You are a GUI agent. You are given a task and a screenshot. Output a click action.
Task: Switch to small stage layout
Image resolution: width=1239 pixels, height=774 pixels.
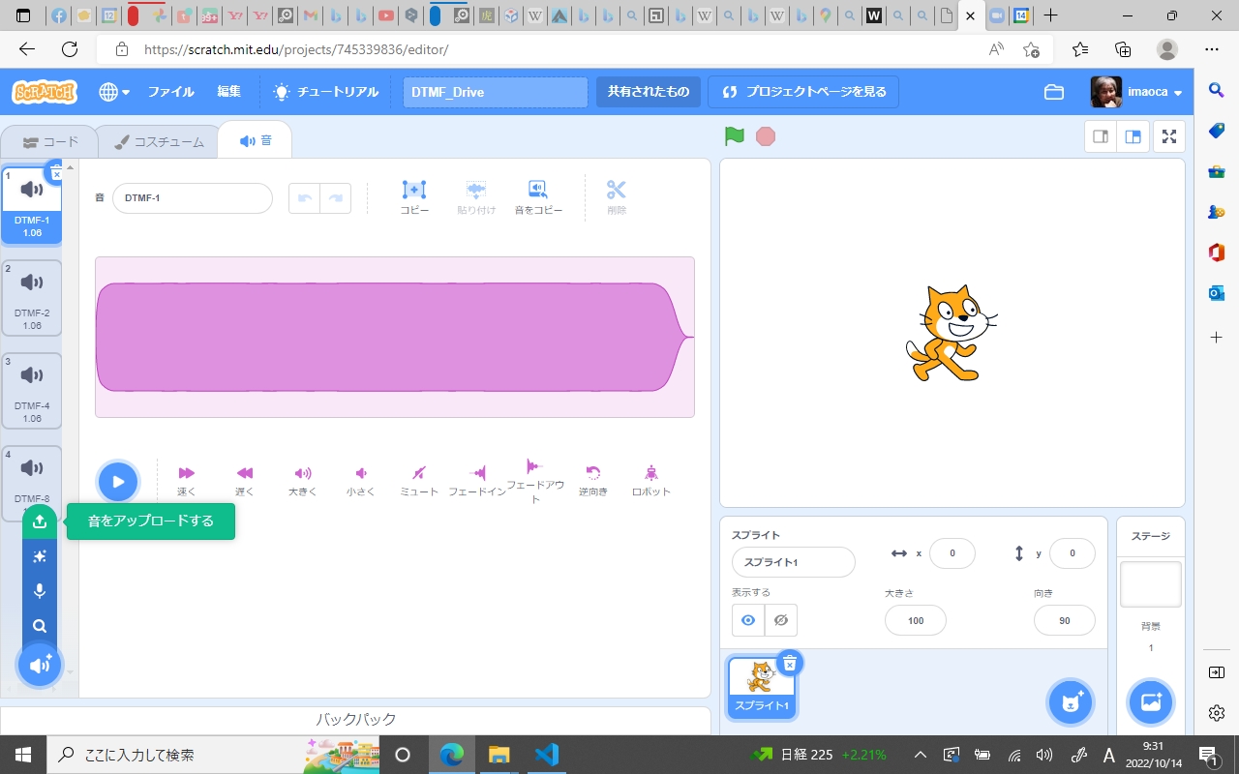1101,136
